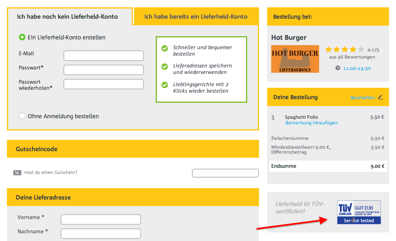Focus the E-Mail input field

[x=104, y=56]
